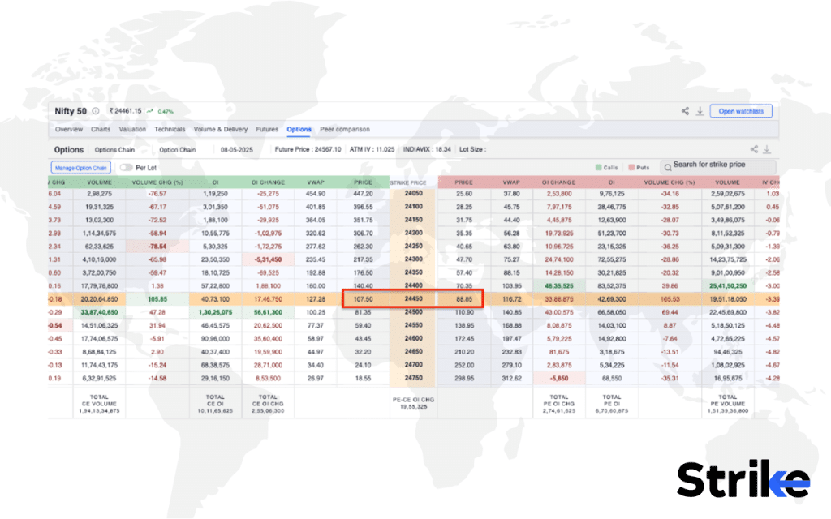This screenshot has height=519, width=831.
Task: Open the Options Chain selector
Action: 114,150
